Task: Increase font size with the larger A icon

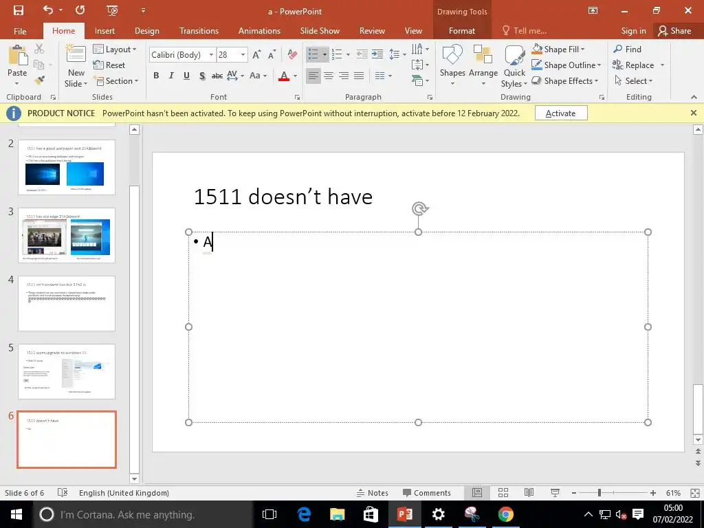Action: point(256,55)
